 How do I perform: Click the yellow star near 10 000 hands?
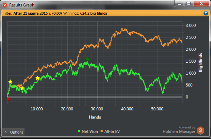pos(37,78)
